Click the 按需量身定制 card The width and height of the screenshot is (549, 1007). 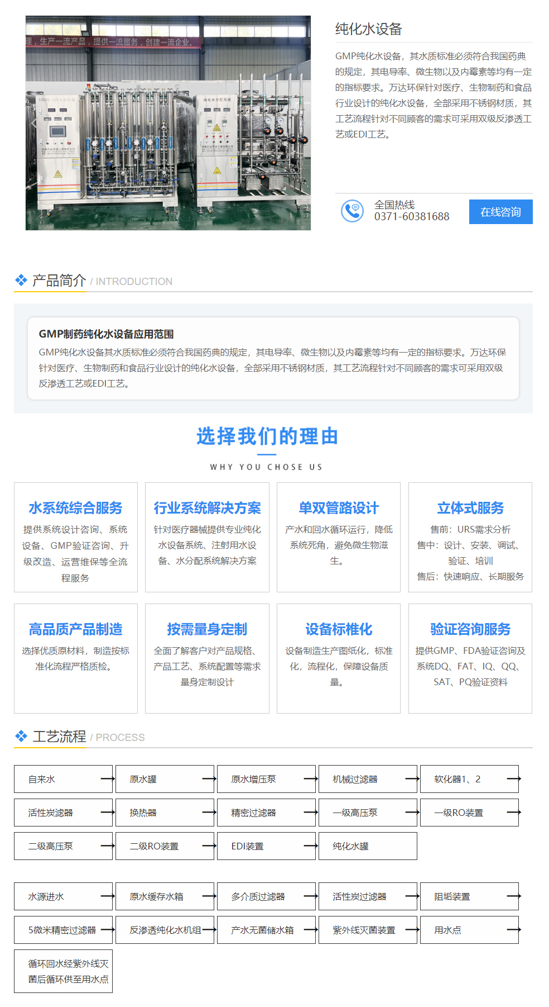click(207, 658)
